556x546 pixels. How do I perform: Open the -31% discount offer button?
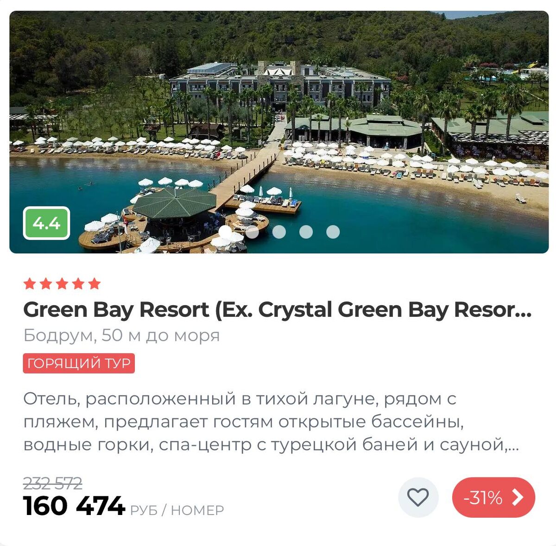pyautogui.click(x=493, y=497)
